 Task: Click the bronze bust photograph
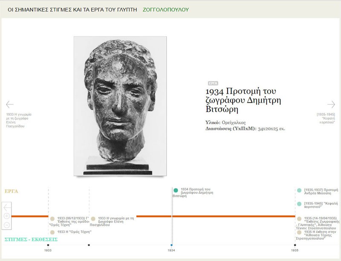coord(120,106)
